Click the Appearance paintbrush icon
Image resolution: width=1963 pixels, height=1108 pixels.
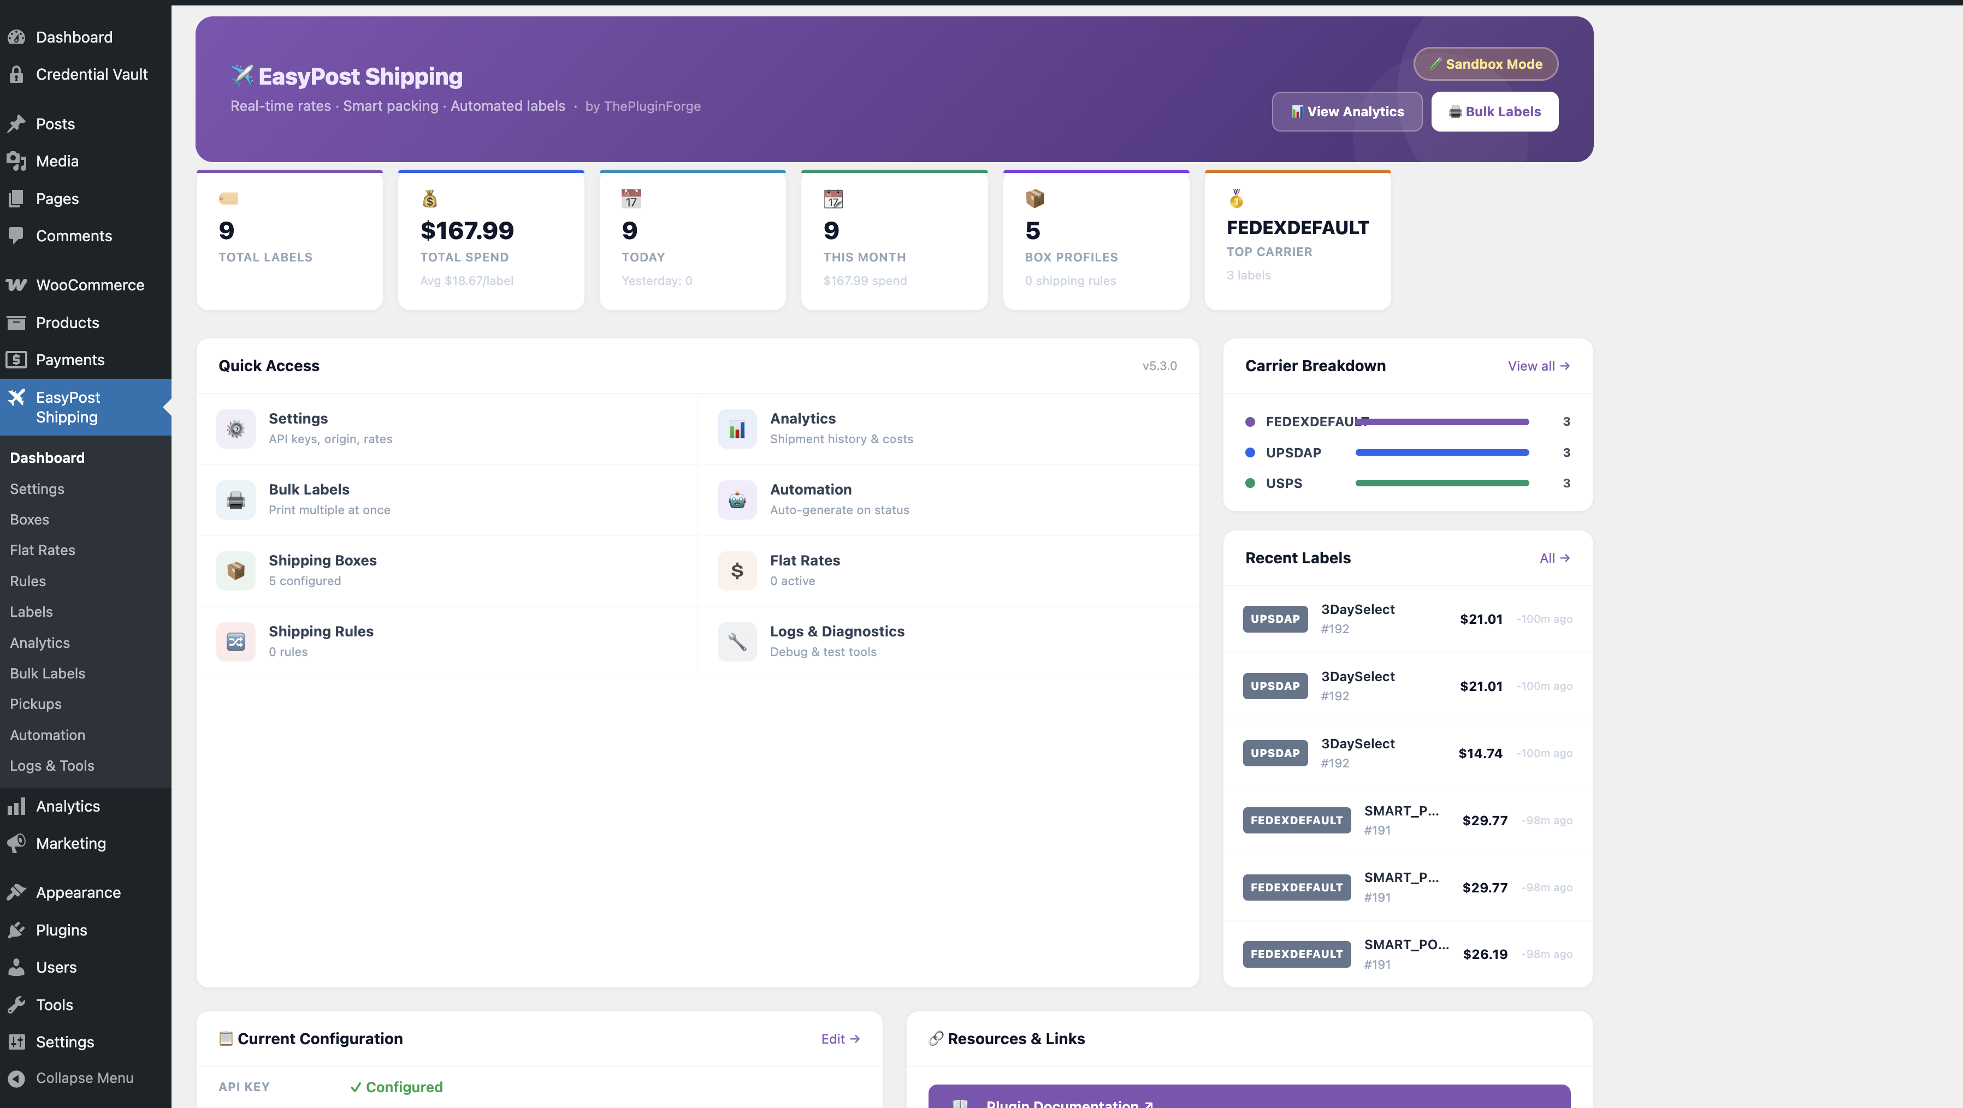coord(17,892)
